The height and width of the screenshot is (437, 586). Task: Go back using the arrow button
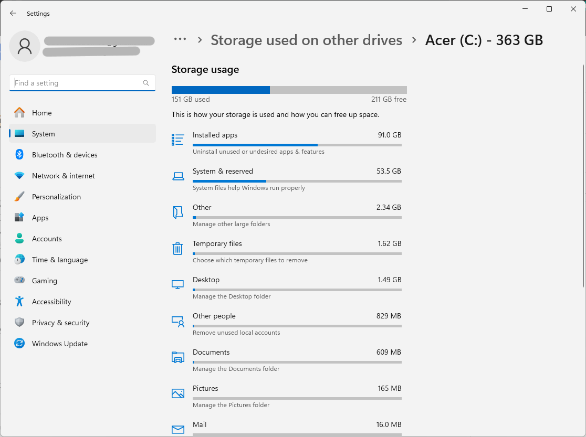click(x=13, y=14)
